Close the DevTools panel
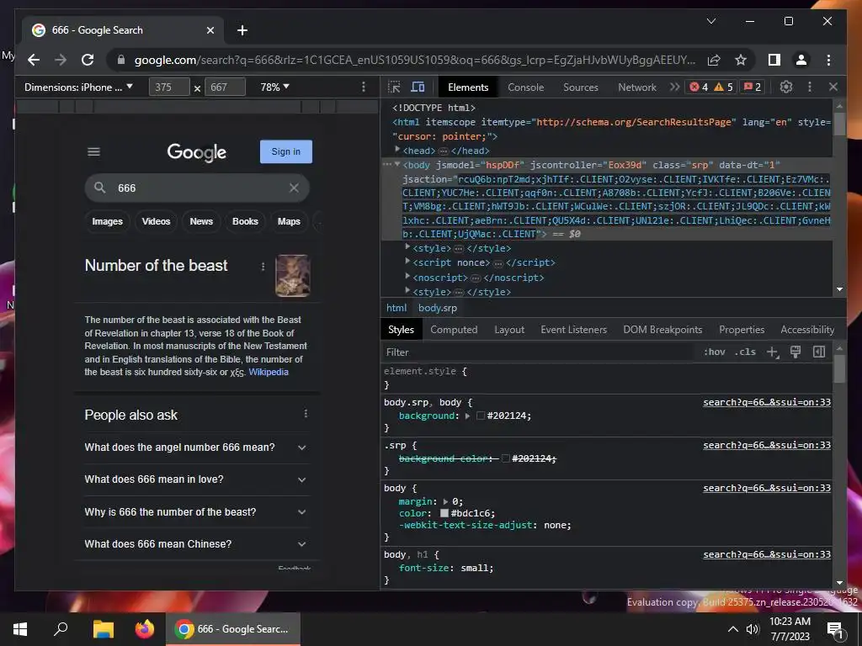 tap(833, 87)
